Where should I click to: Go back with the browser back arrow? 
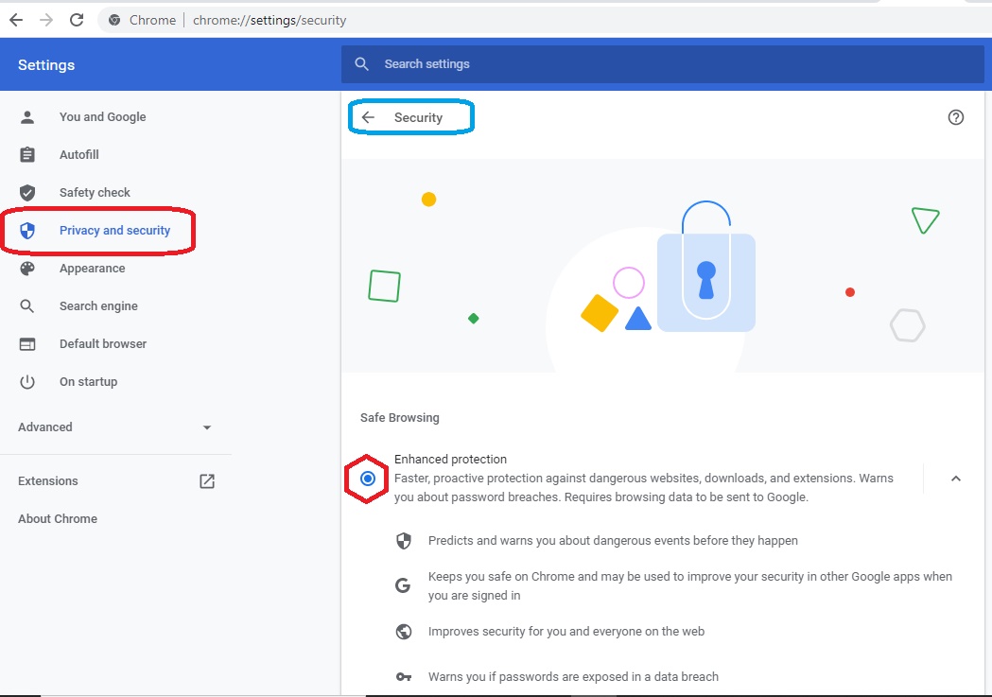tap(16, 20)
